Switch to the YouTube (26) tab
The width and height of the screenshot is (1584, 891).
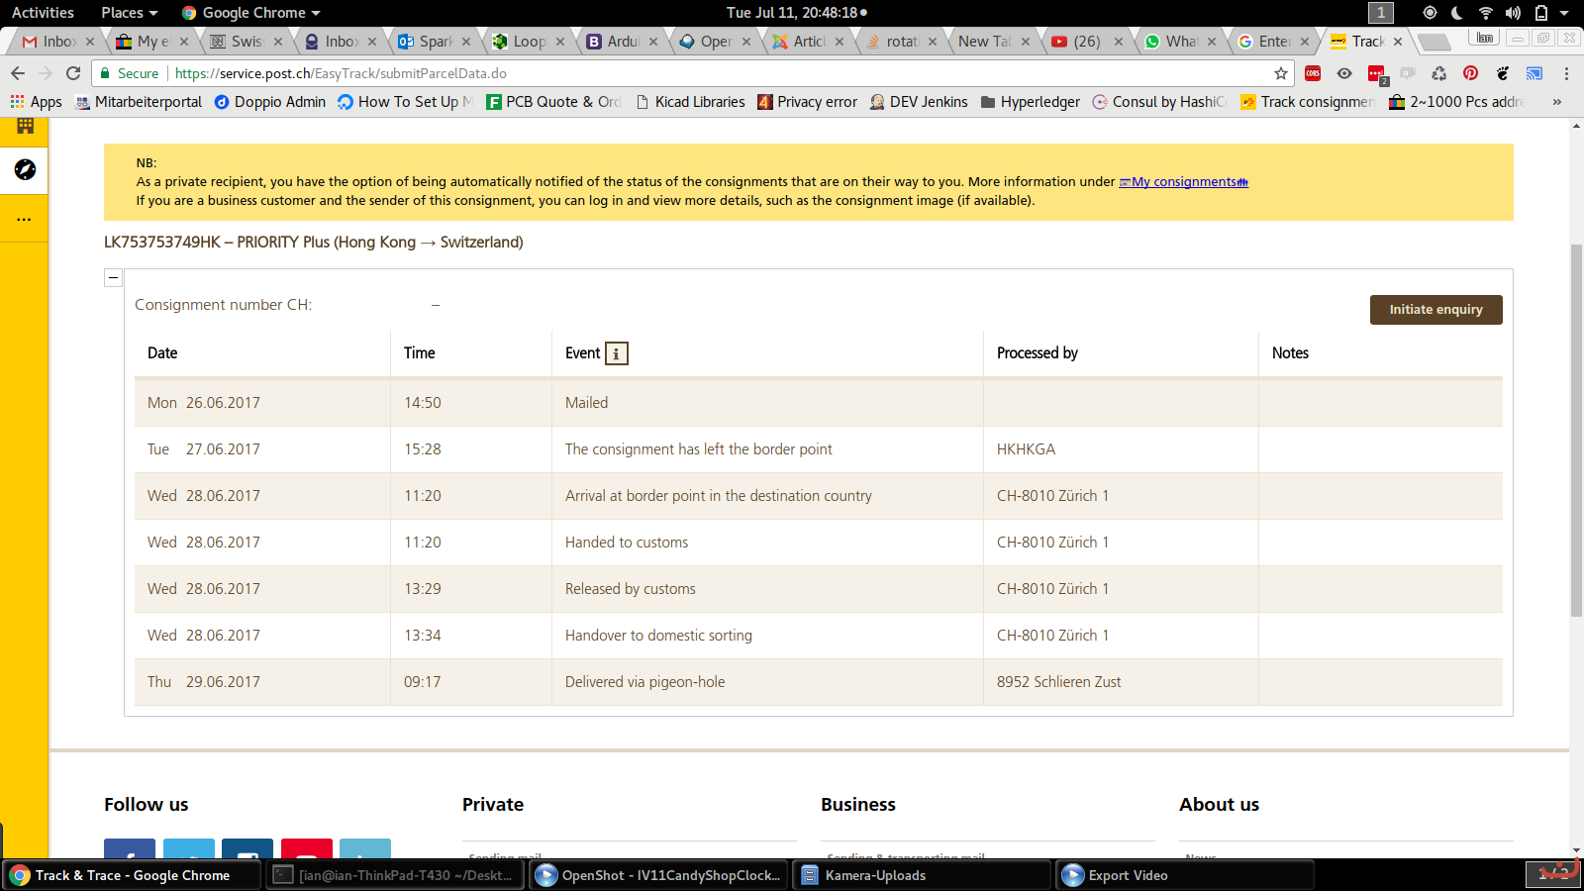[x=1085, y=42]
